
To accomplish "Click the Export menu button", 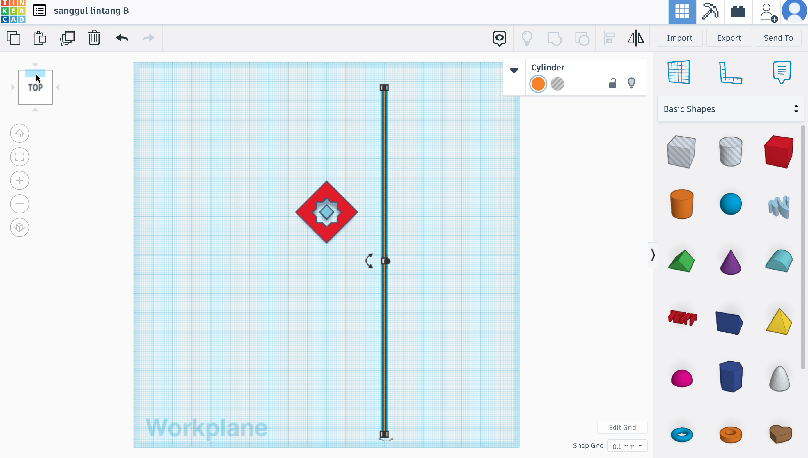I will [x=729, y=38].
